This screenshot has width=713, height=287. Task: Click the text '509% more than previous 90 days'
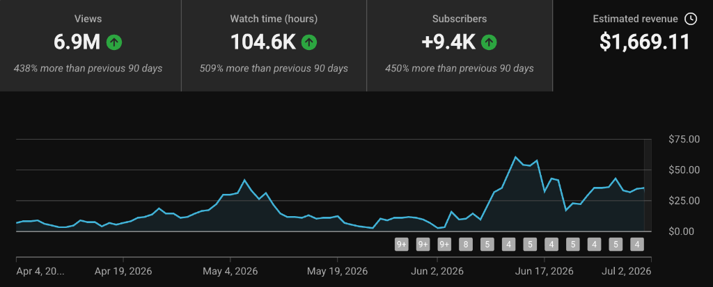coord(274,69)
